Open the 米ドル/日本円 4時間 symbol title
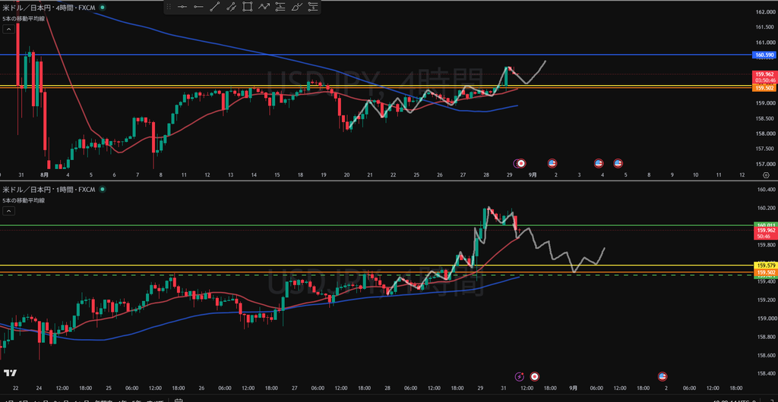This screenshot has height=402, width=778. (x=49, y=8)
